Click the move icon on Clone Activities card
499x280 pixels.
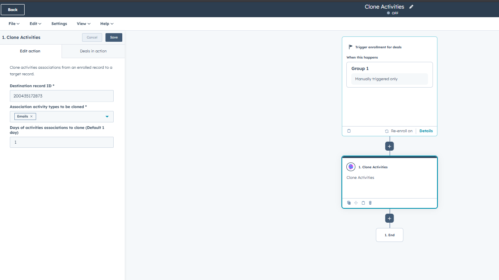click(356, 203)
